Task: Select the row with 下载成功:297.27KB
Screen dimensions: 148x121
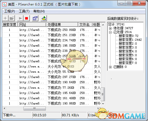Action: (51, 77)
